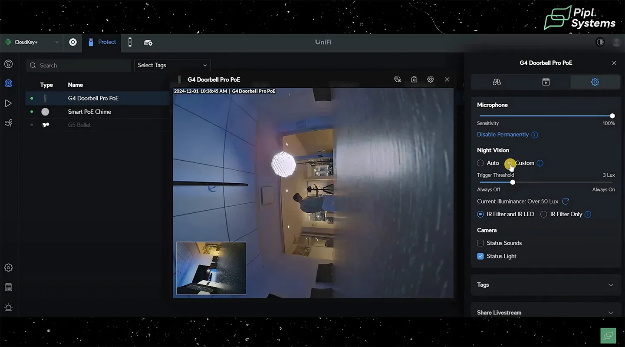Image resolution: width=625 pixels, height=347 pixels.
Task: Open live view settings gear icon
Action: (x=431, y=79)
